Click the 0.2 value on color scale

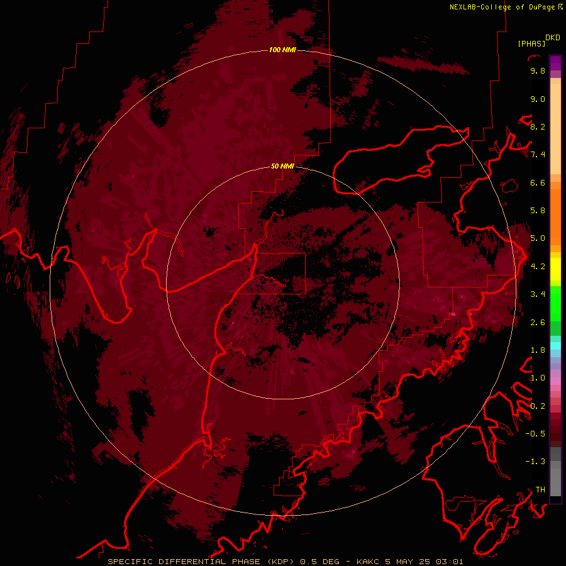538,406
